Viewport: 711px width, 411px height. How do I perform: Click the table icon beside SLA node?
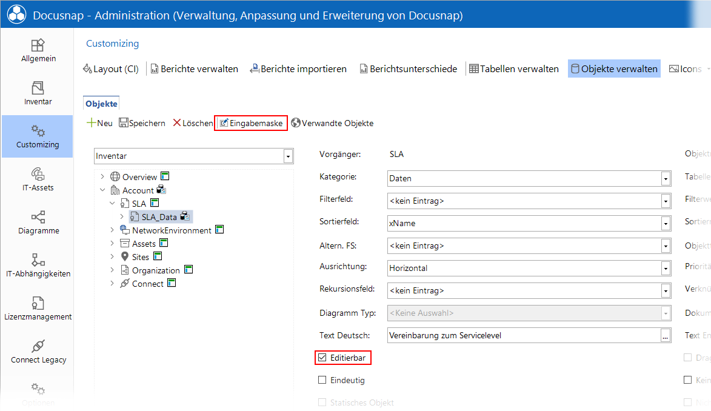click(x=155, y=202)
